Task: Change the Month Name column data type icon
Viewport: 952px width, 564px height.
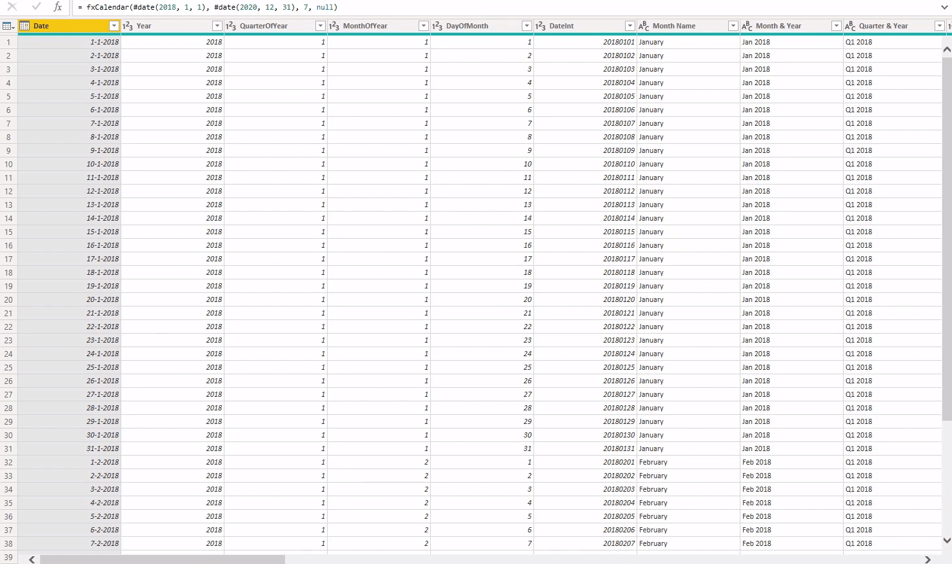Action: pyautogui.click(x=644, y=26)
